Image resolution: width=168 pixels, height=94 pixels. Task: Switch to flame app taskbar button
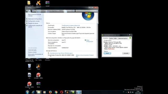click(x=67, y=92)
